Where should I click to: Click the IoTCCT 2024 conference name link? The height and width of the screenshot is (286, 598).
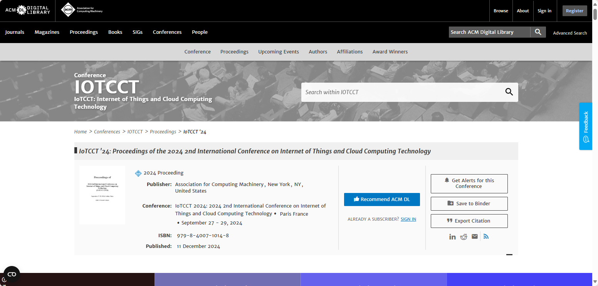(250, 210)
